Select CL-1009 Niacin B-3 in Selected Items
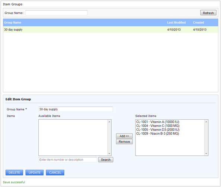This screenshot has height=187, width=221. pos(158,133)
